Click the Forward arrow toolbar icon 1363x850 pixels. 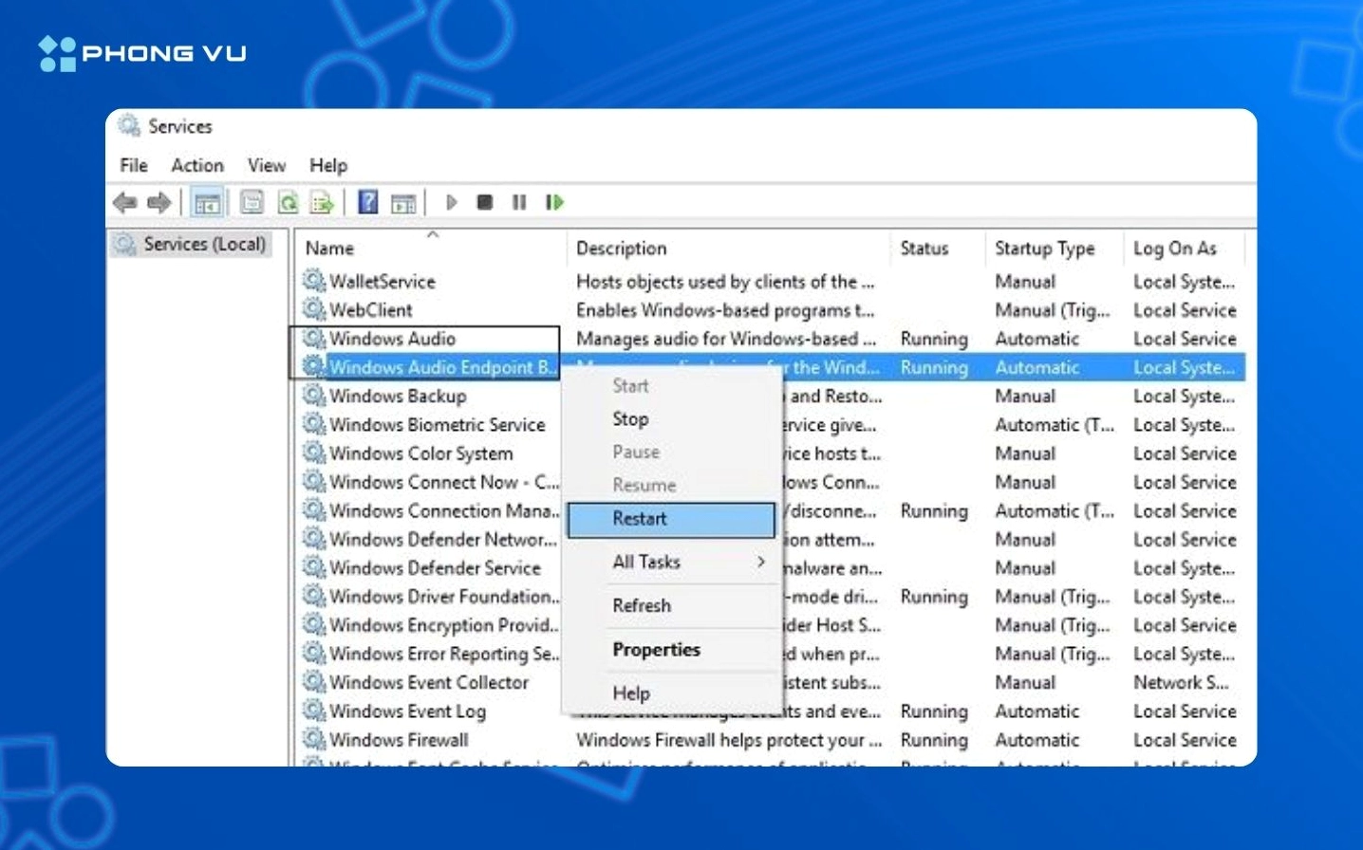pos(159,202)
